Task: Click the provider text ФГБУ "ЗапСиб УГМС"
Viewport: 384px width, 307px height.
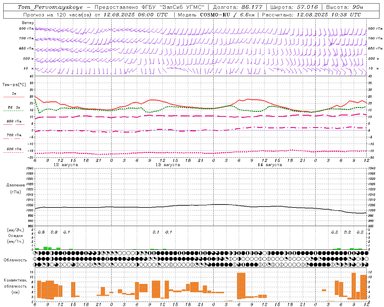Action: 173,7
